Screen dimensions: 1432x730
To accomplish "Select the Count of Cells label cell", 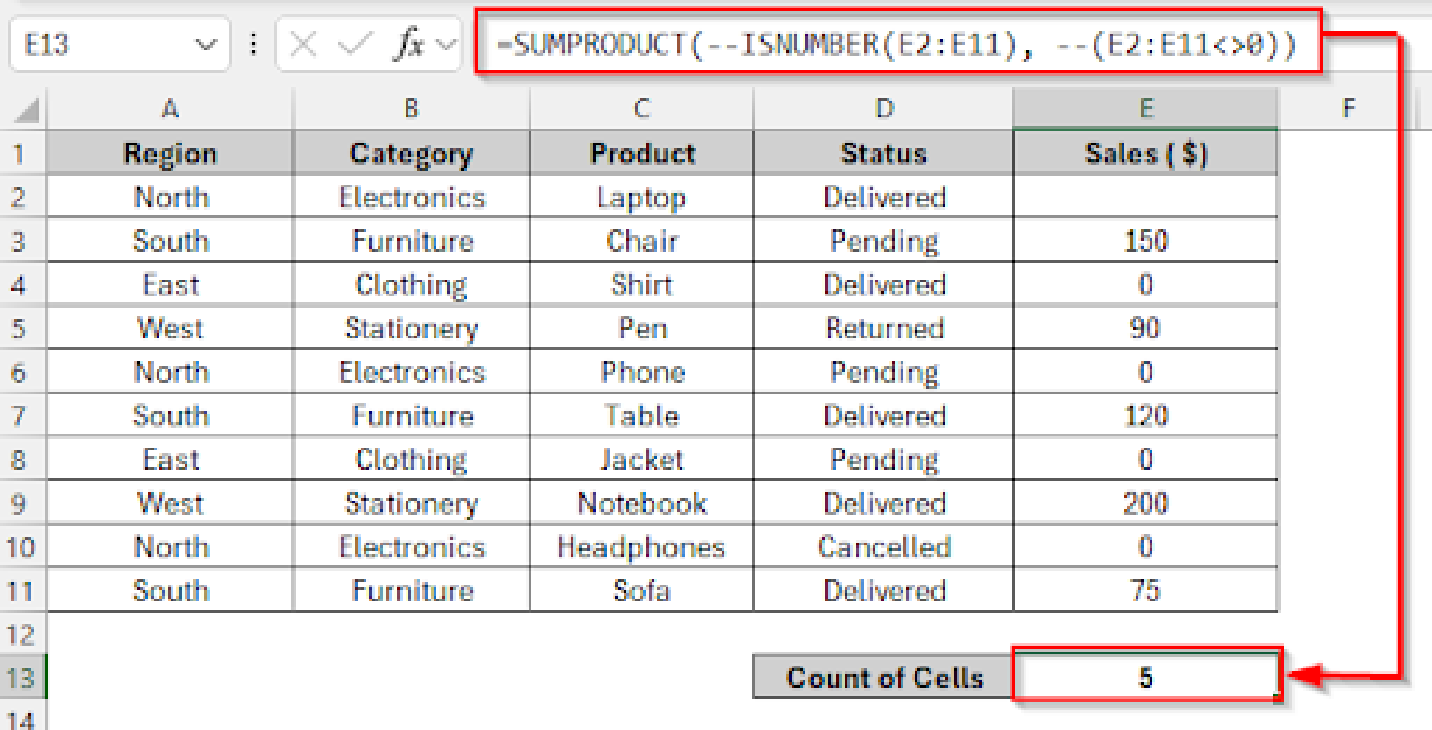I will coord(883,675).
